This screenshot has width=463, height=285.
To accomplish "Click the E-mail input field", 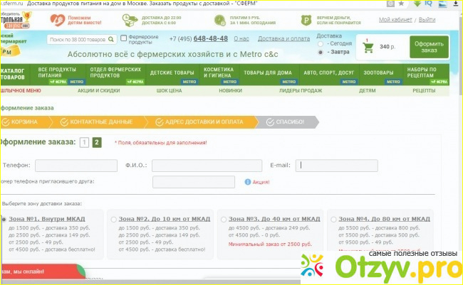I will coord(337,166).
